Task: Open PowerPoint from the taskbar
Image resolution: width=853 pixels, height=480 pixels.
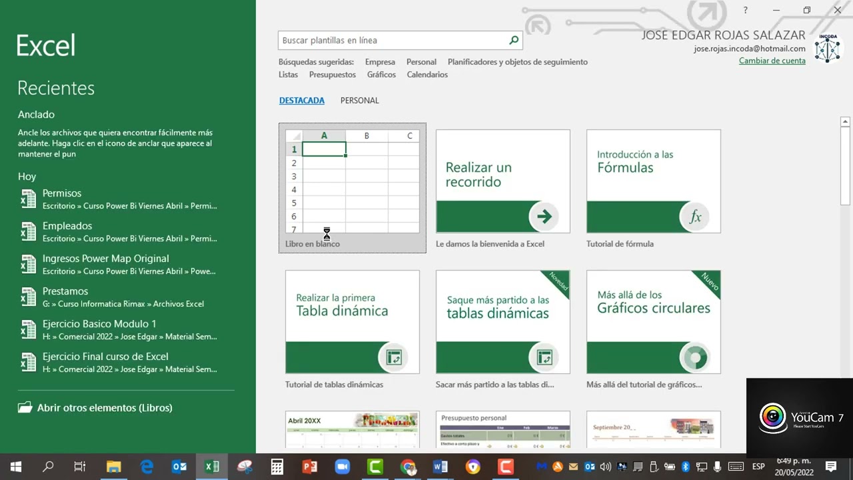Action: [x=310, y=467]
